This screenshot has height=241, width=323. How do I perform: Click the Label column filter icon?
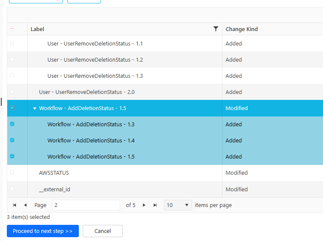[x=216, y=29]
